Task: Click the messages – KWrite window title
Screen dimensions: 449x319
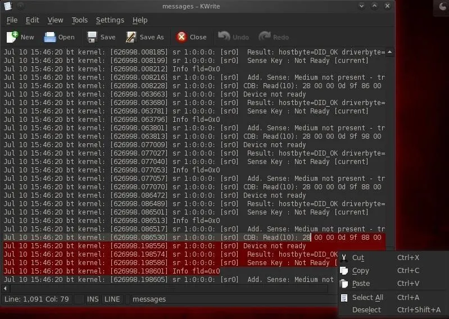Action: [x=191, y=6]
